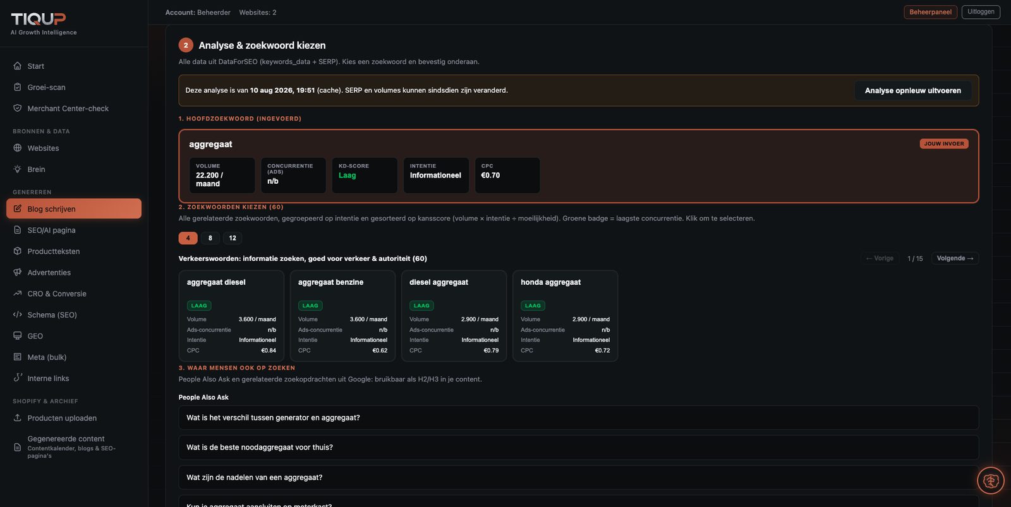The image size is (1011, 507).
Task: Click the SEO/AI pagina document icon
Action: 18,230
